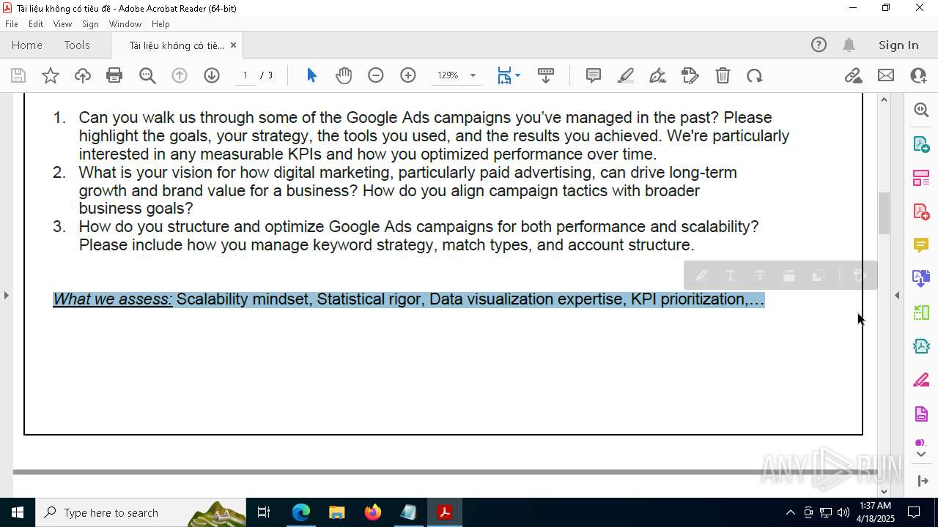Open Organize Pages tool in right pane
This screenshot has height=527, width=938.
(921, 313)
